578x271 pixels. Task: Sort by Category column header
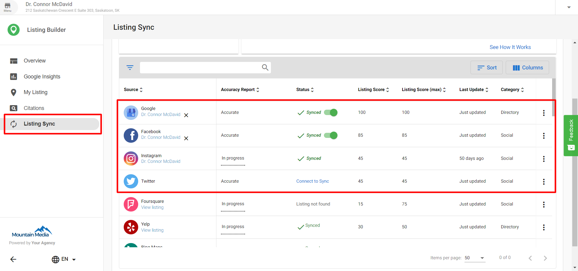coord(512,90)
